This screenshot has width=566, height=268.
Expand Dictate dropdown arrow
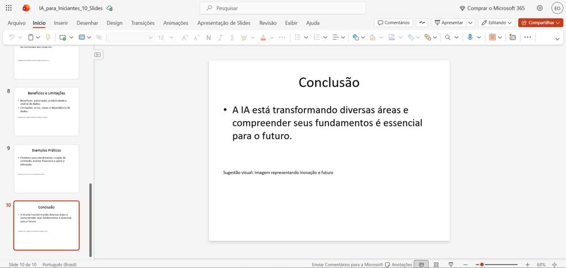pos(479,37)
